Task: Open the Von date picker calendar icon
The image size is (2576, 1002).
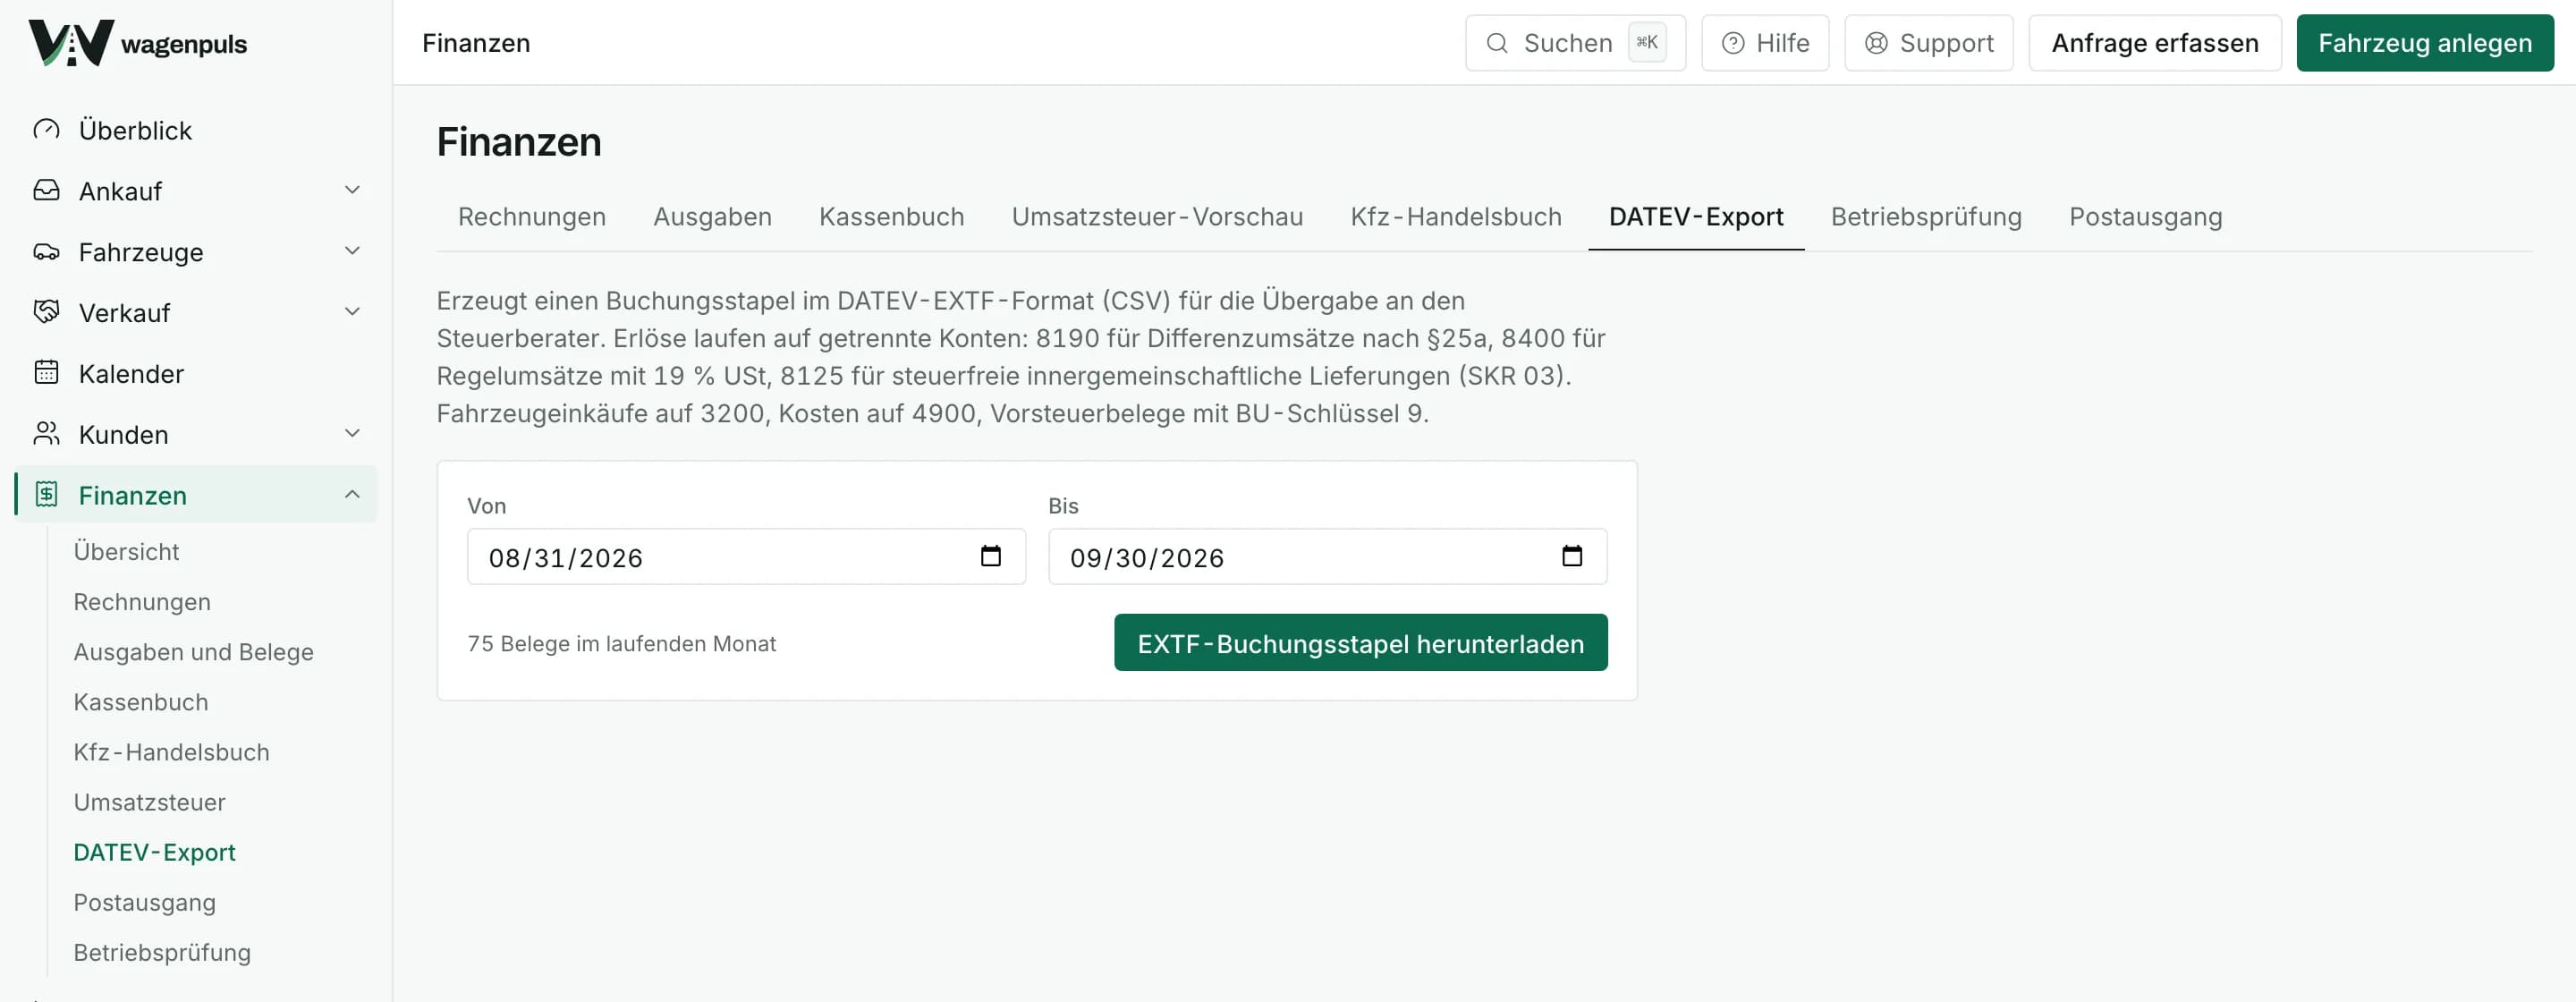Action: (x=990, y=556)
